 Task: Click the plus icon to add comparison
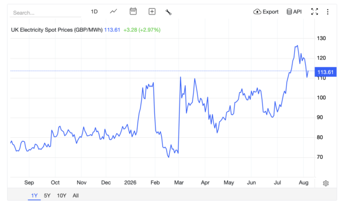152,11
